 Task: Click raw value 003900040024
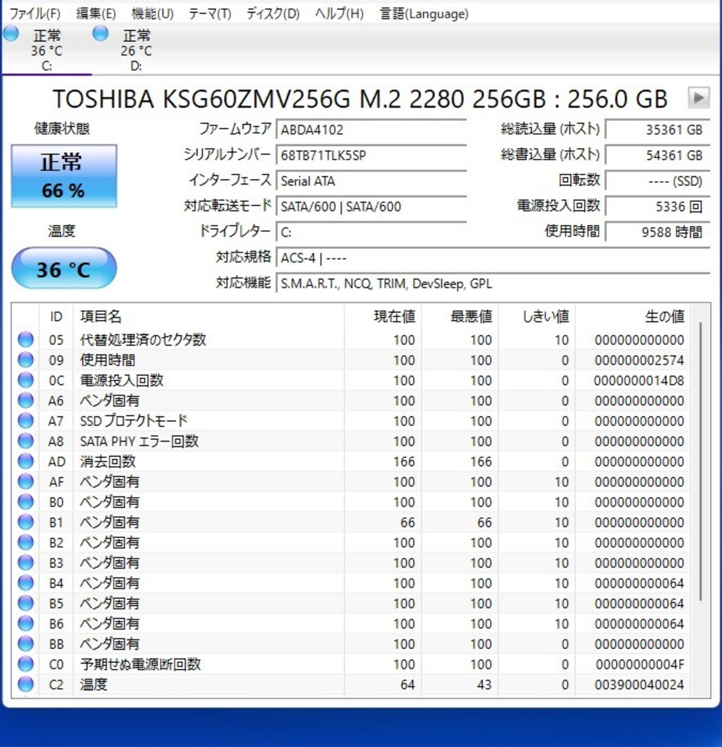pos(639,685)
